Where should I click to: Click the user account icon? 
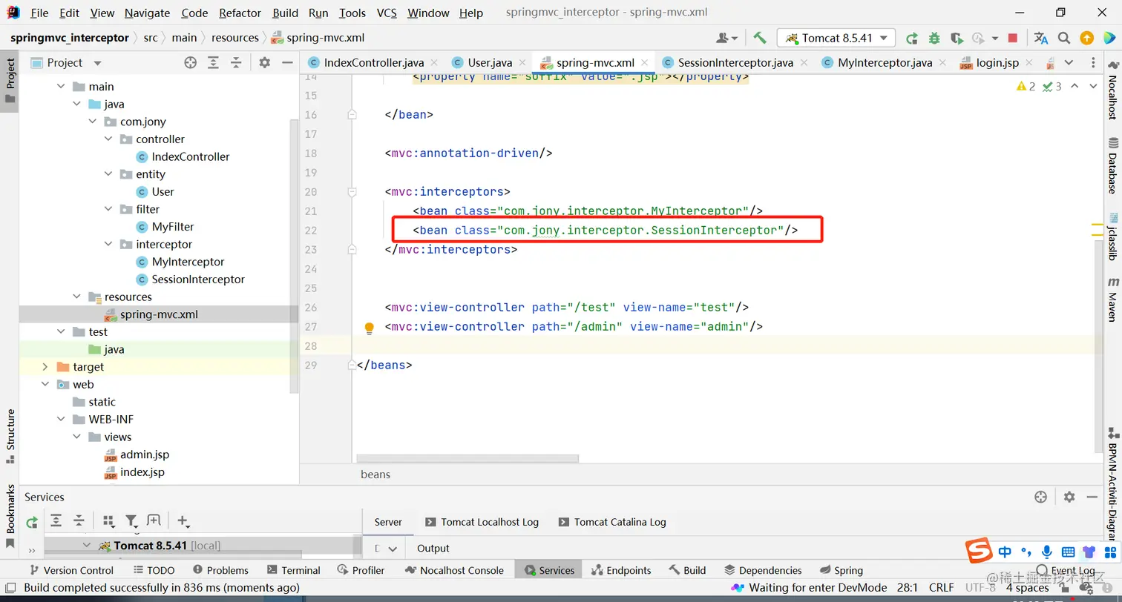(x=726, y=38)
